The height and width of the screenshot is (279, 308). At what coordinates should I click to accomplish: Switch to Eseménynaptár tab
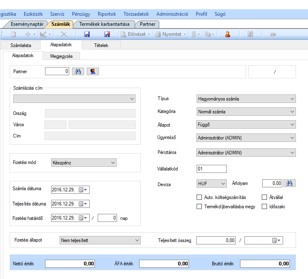coord(27,24)
